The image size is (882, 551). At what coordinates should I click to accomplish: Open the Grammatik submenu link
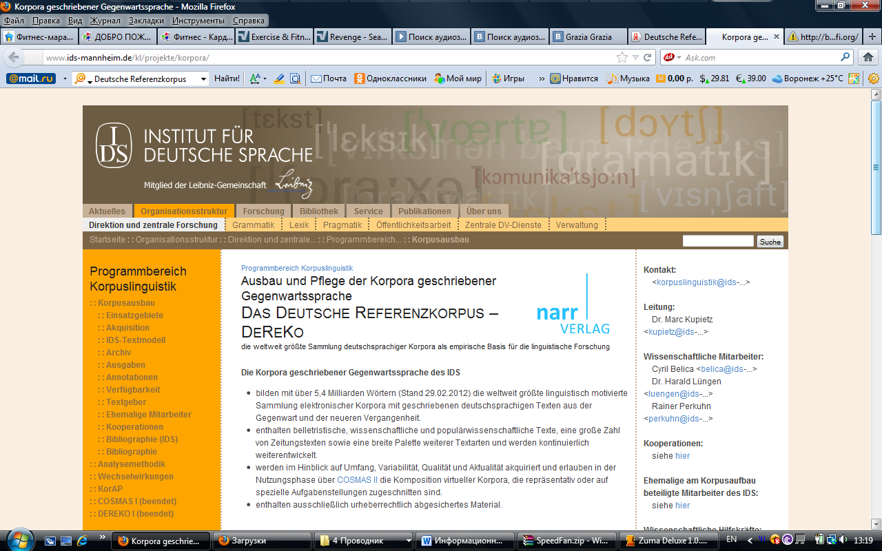pyautogui.click(x=254, y=225)
